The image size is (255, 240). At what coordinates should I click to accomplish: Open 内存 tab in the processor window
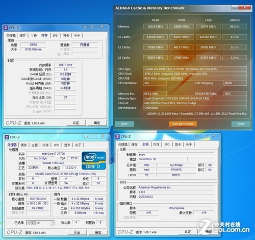[x=45, y=145]
